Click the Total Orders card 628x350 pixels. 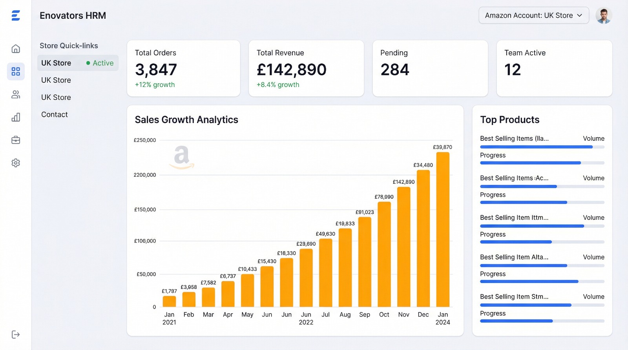click(183, 68)
